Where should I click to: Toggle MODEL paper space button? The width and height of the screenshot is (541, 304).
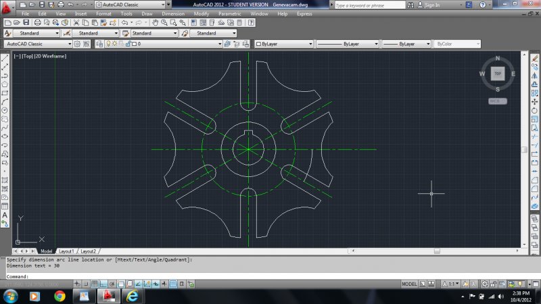409,284
